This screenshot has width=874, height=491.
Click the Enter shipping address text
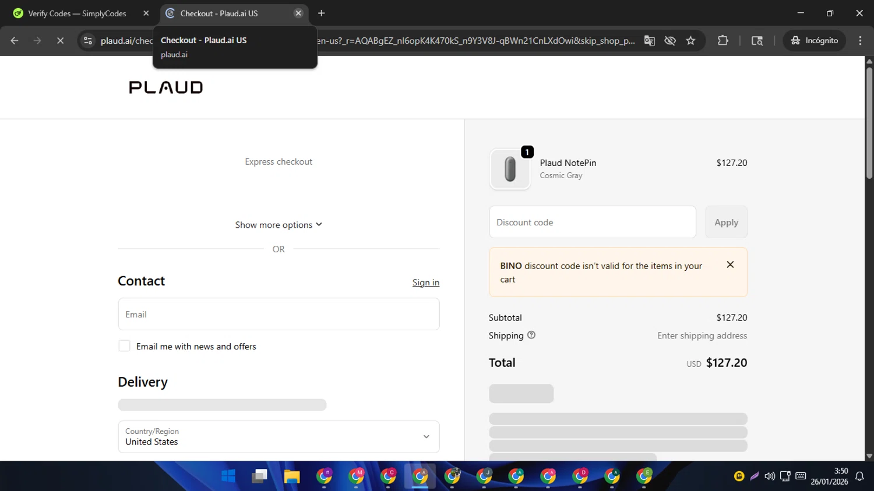[702, 335]
